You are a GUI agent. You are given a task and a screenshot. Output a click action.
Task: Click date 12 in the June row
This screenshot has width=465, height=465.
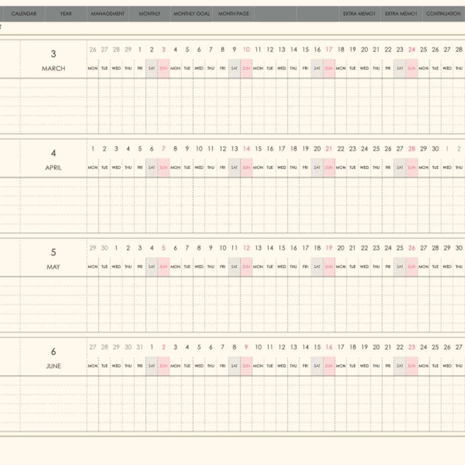[282, 347]
